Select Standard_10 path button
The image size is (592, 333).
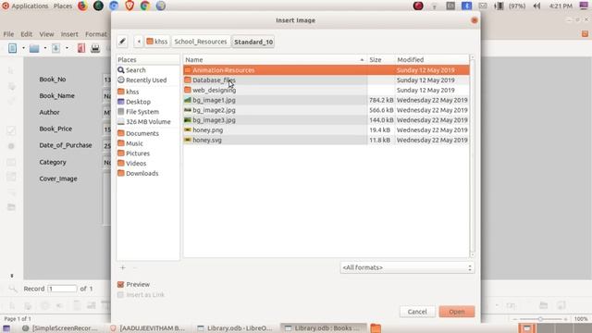coord(253,42)
